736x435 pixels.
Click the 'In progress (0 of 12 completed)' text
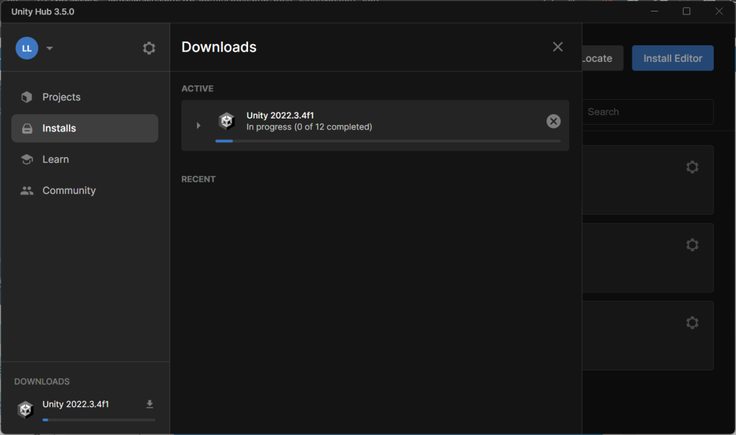(x=309, y=127)
